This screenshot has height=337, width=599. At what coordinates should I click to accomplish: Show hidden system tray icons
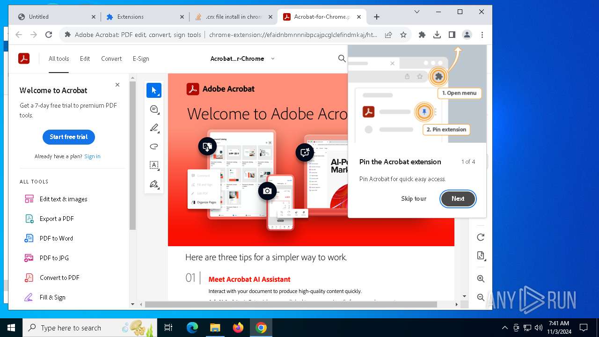[504, 328]
